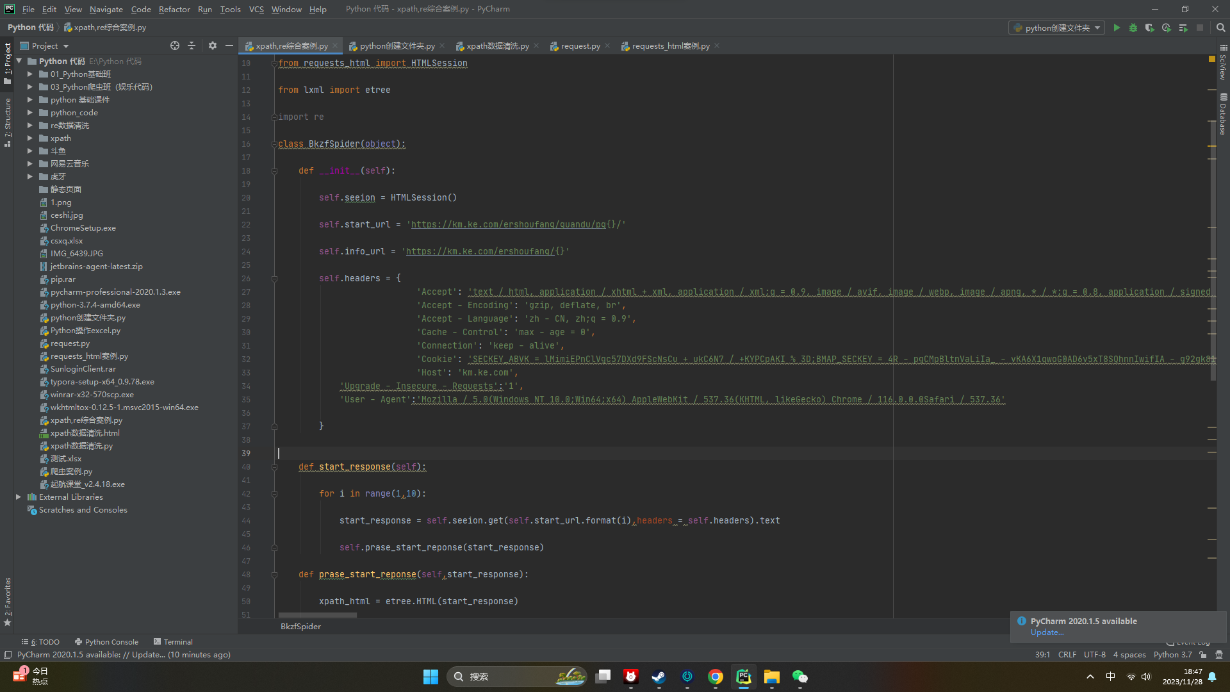Click the Profile run icon

coord(1167,28)
